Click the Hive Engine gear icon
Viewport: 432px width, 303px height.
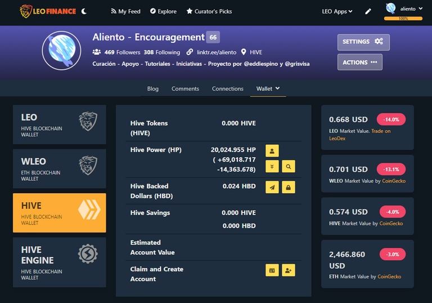pyautogui.click(x=88, y=253)
